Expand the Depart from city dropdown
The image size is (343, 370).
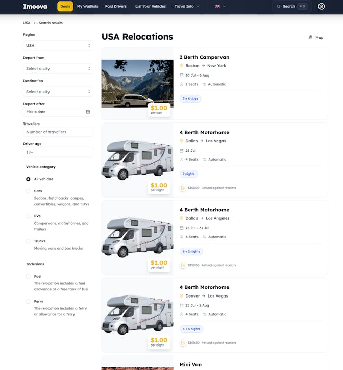coord(58,68)
